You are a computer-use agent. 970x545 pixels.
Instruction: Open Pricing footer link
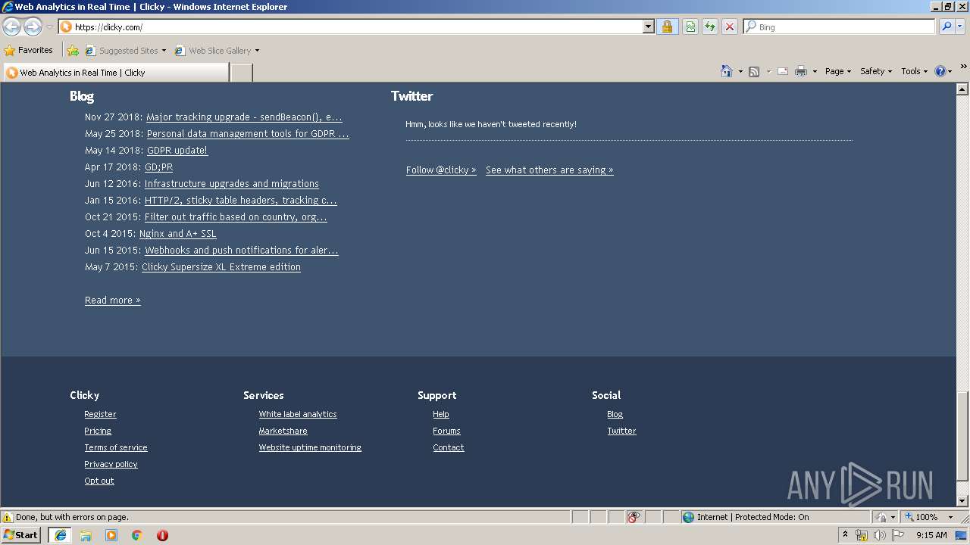coord(98,431)
